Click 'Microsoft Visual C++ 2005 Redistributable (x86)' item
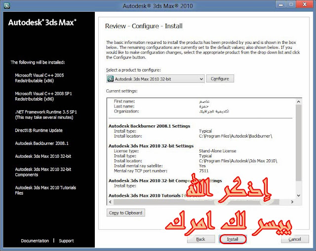 39,78
